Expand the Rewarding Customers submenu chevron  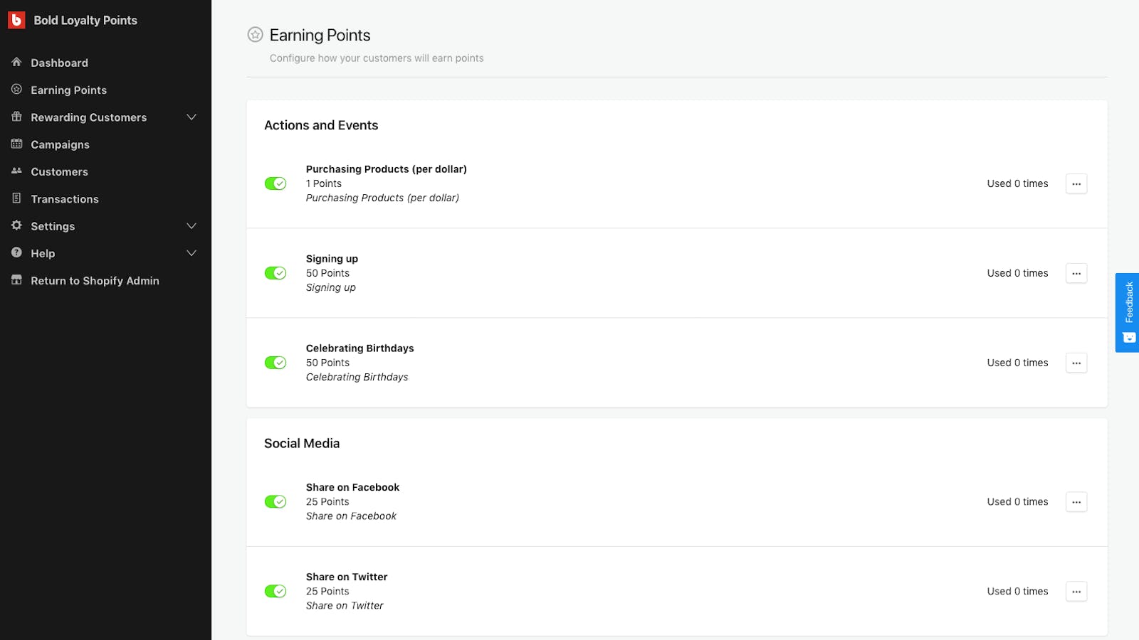coord(191,117)
